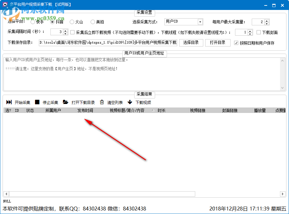Click the 选择目录 button

(191, 43)
